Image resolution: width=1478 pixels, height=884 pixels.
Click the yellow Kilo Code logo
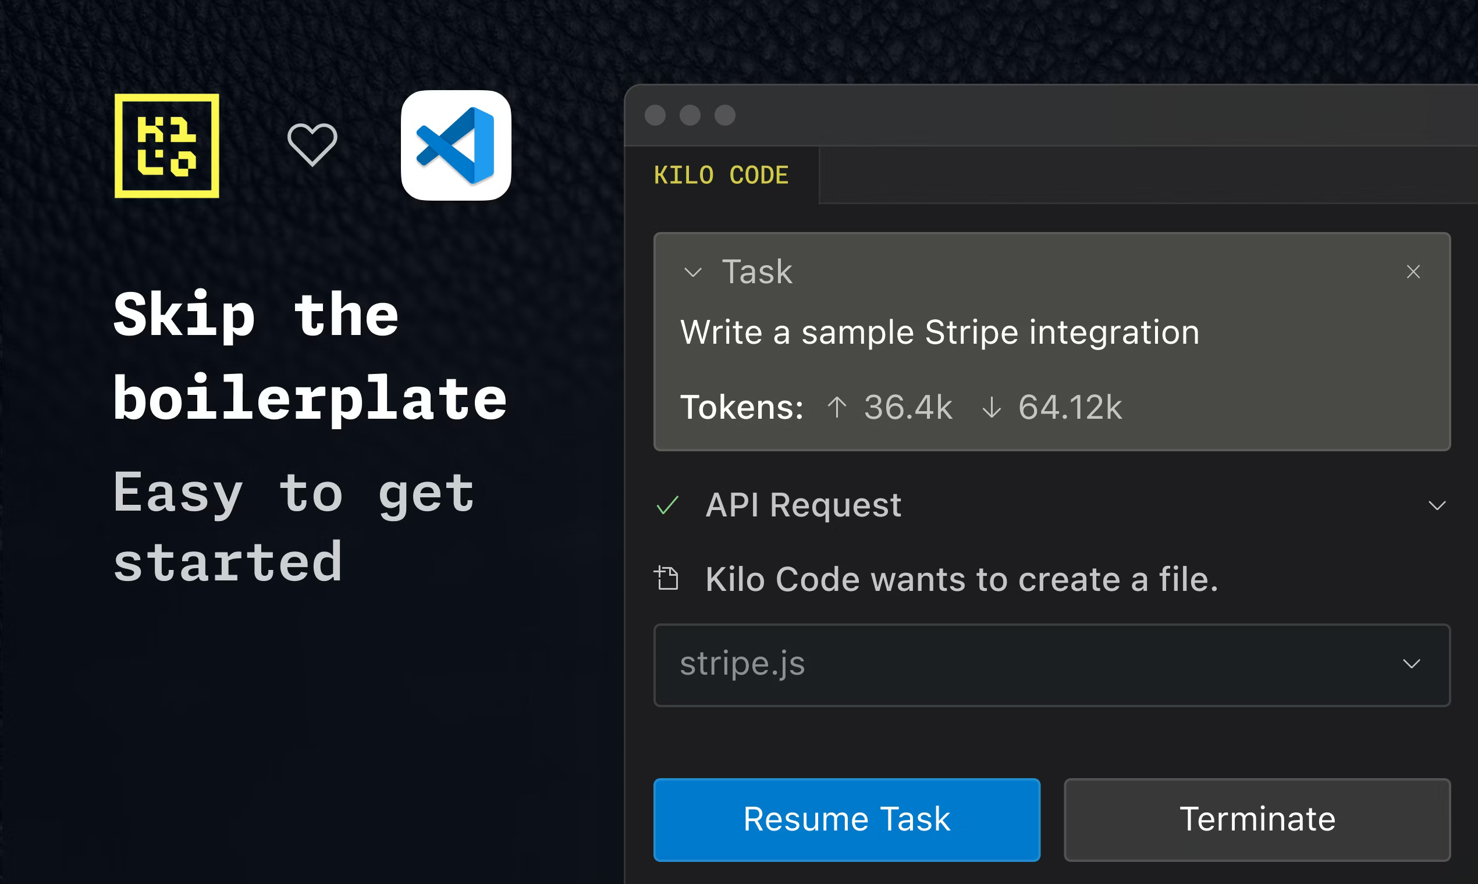click(x=166, y=145)
